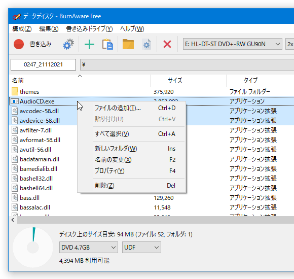Viewport: 294px width, 279px height.
Task: Expand the UDF file system dropdown
Action: pos(156,248)
